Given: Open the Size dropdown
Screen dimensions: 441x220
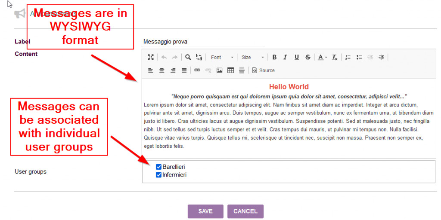Looking at the screenshot, I should coord(252,57).
